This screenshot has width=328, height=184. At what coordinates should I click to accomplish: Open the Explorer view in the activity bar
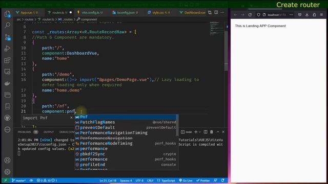coord(7,14)
